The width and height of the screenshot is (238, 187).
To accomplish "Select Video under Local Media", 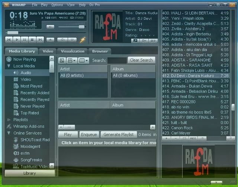I will click(26, 79).
